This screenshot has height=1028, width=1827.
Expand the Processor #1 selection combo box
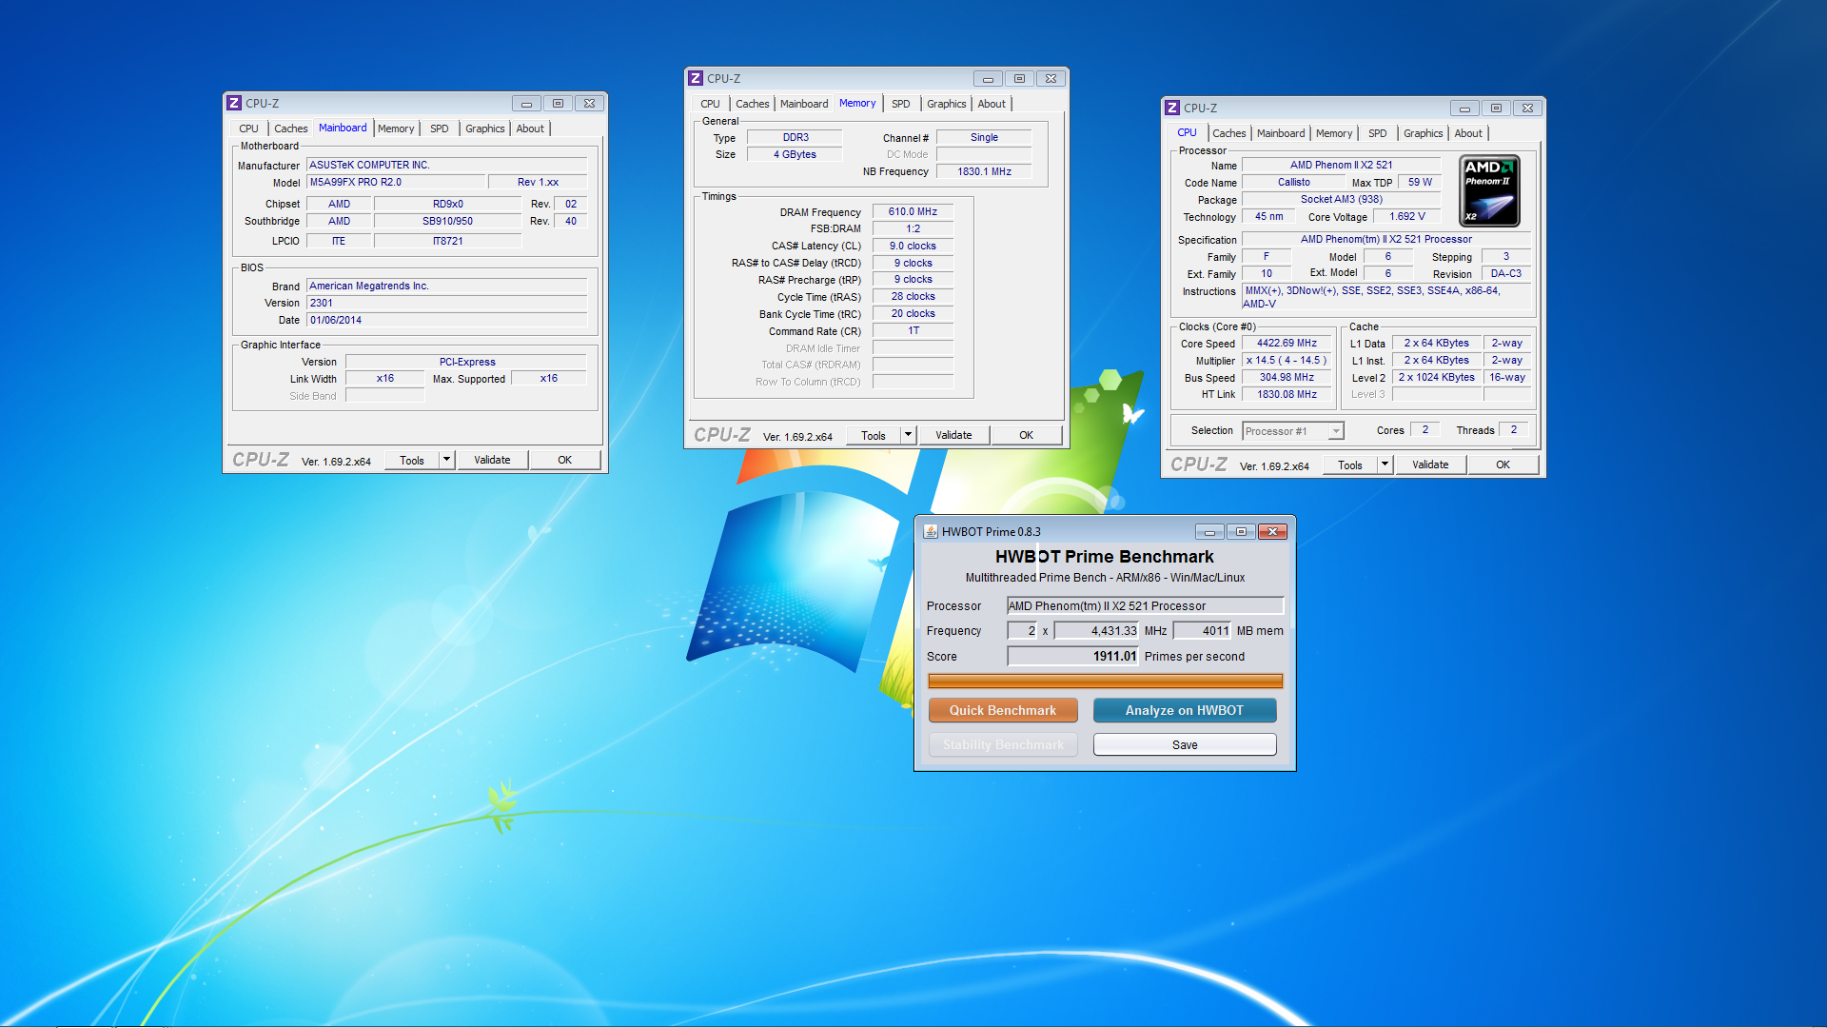click(x=1336, y=431)
